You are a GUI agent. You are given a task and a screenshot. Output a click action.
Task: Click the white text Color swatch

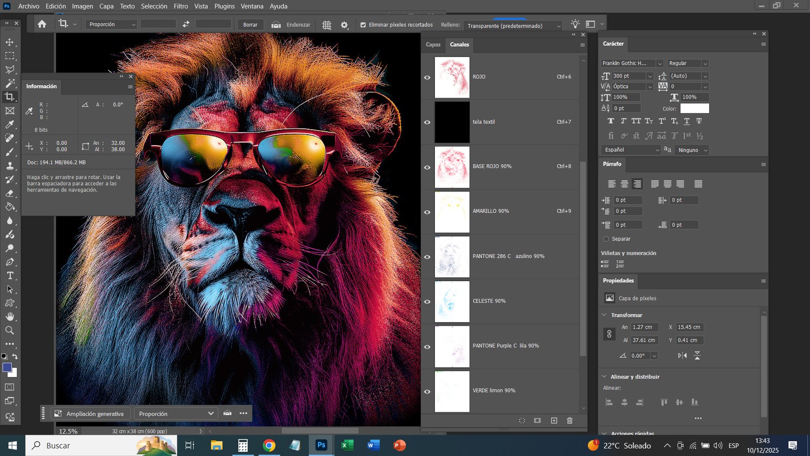[694, 108]
